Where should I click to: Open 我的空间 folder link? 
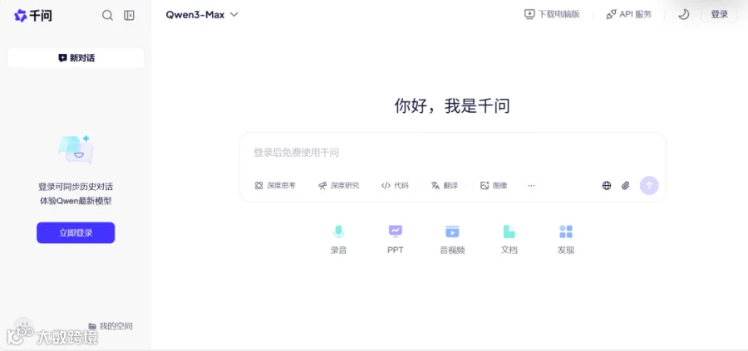[111, 326]
